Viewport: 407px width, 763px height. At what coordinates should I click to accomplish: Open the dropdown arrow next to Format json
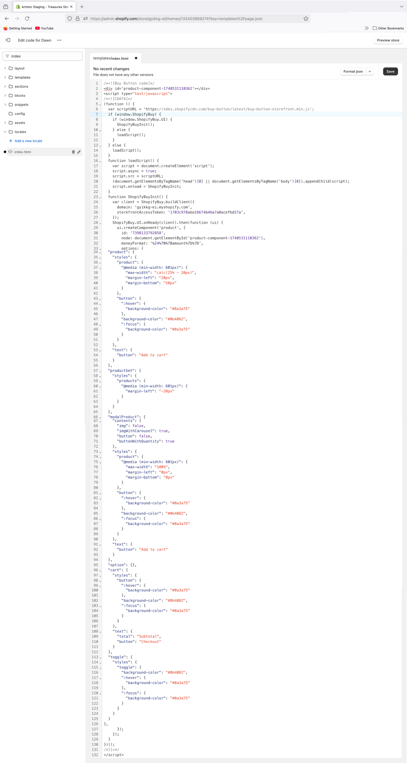[x=370, y=72]
